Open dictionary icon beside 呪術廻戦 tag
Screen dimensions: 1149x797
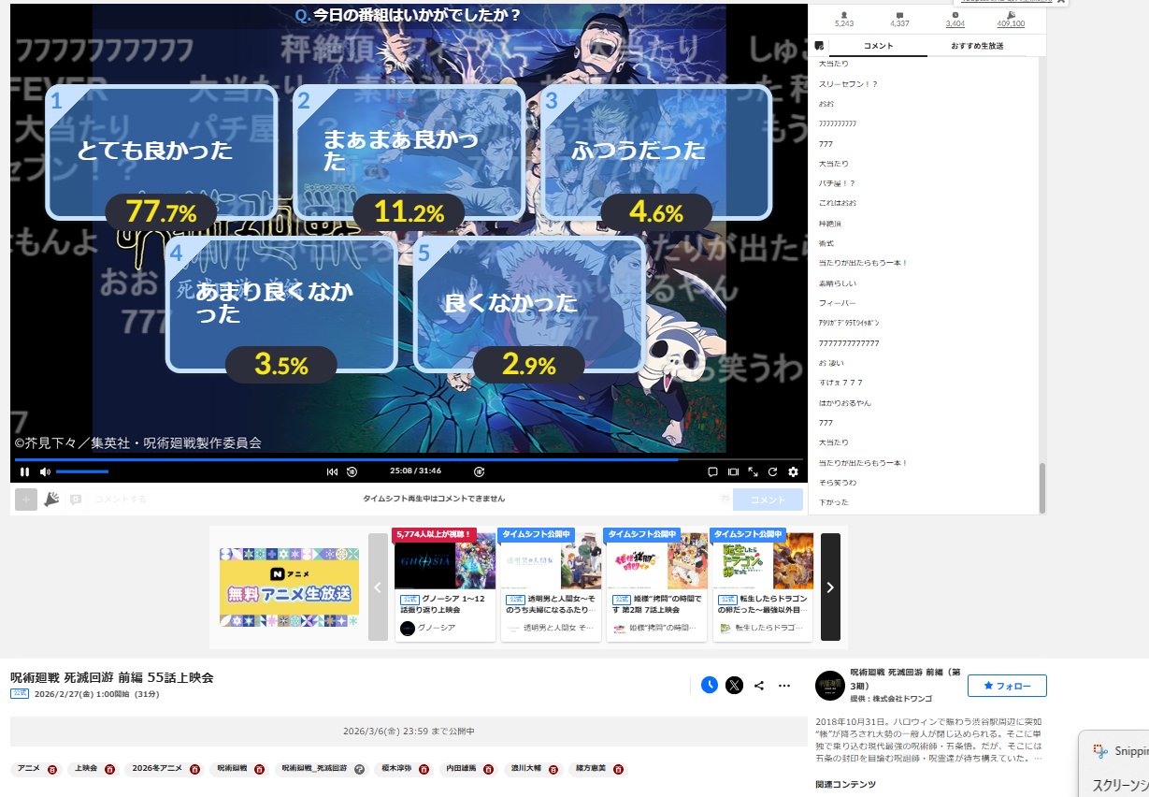pos(259,769)
